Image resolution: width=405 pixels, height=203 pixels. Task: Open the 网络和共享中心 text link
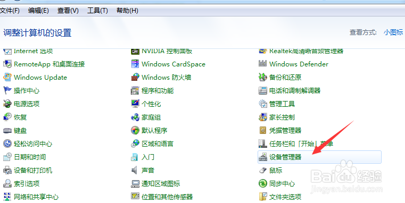pos(36,197)
